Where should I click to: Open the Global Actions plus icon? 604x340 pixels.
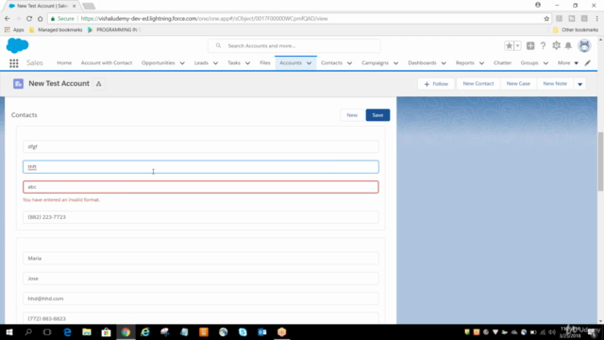pos(530,45)
